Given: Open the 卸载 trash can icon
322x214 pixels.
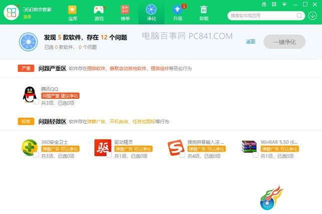Looking at the screenshot, I should point(203,9).
